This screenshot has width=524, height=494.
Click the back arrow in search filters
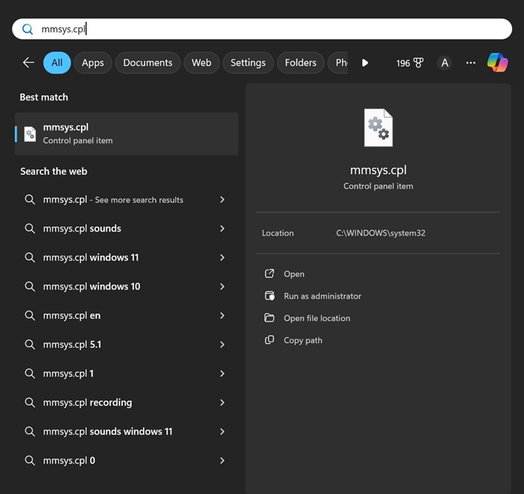point(28,63)
